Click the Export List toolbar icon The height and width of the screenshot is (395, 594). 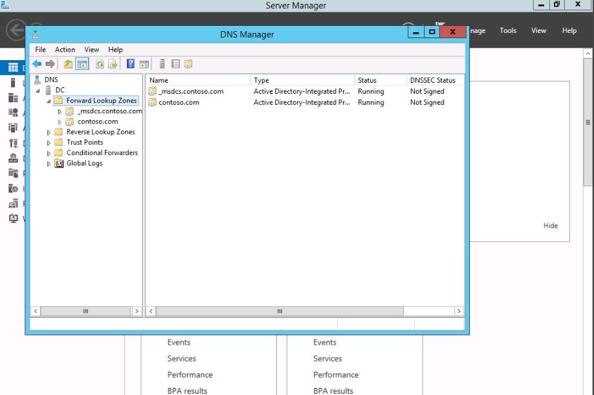click(113, 64)
